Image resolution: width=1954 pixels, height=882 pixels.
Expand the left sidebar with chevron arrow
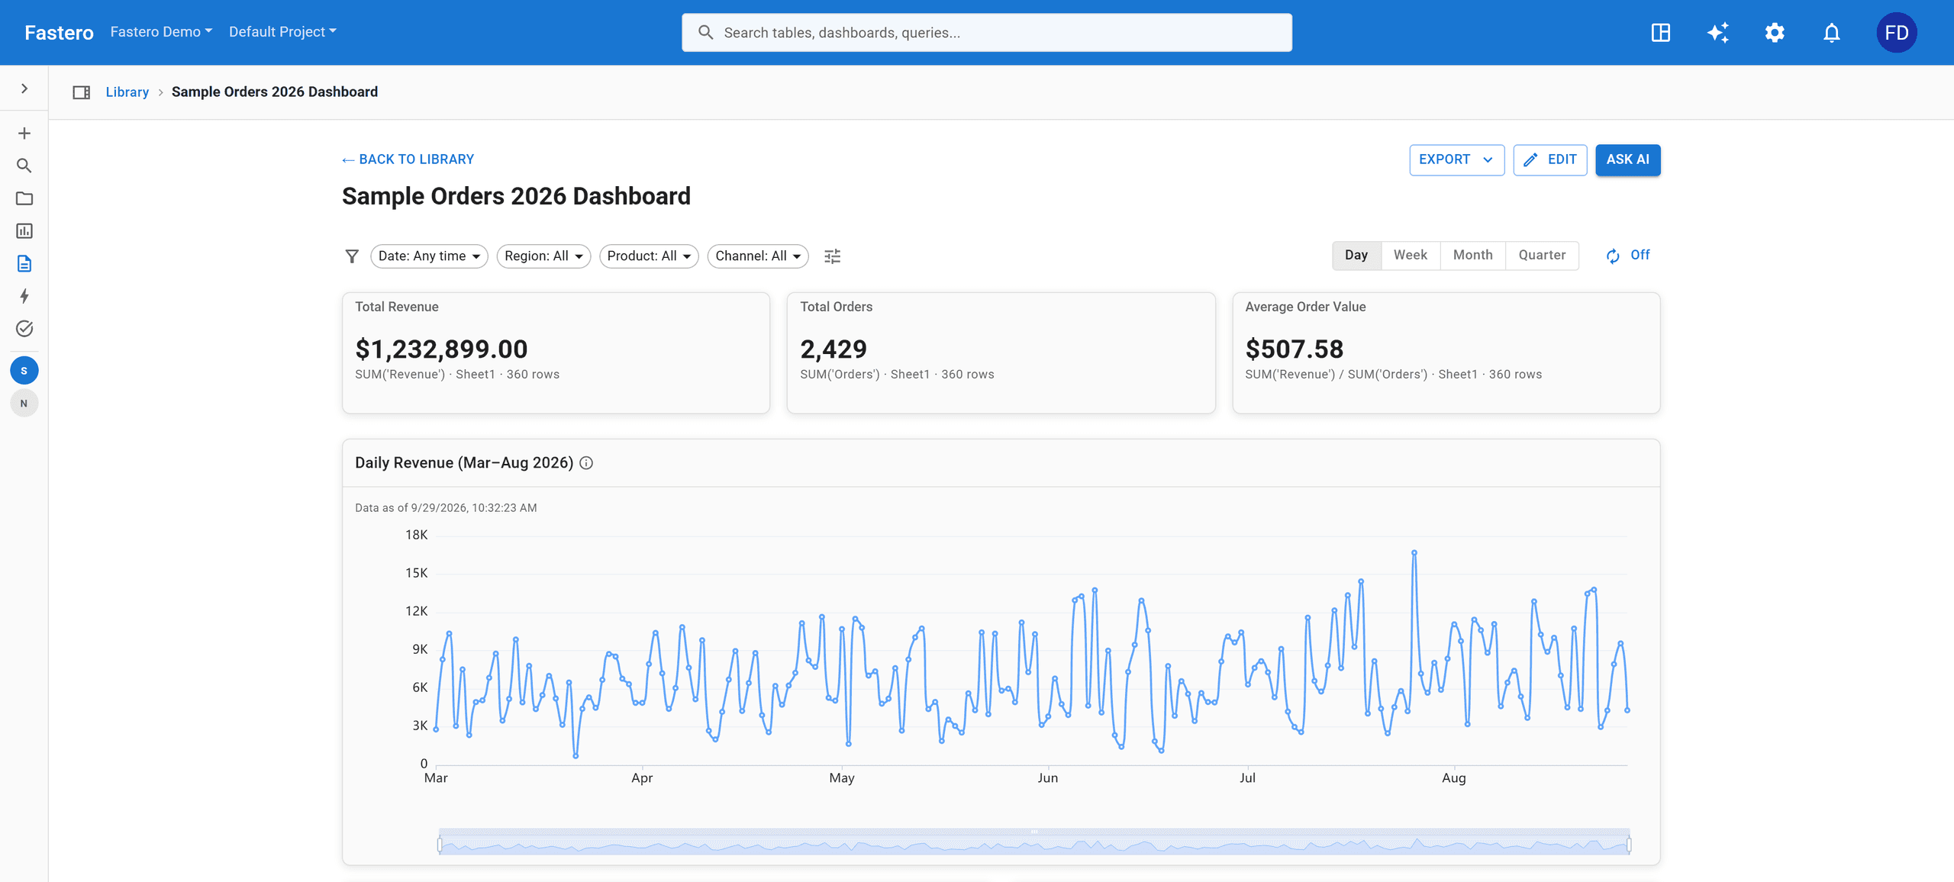pyautogui.click(x=24, y=89)
